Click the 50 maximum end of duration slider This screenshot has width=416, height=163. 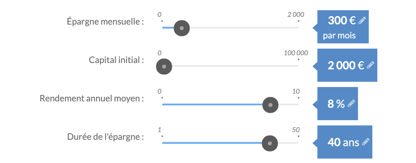coord(296,130)
